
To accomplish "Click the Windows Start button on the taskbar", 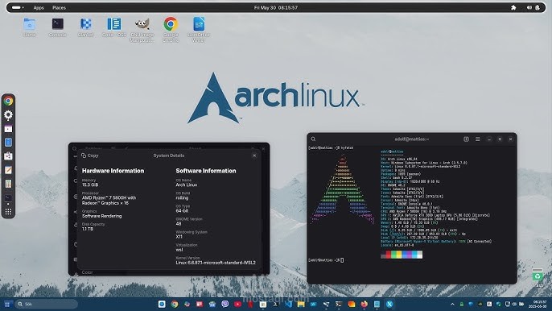I will [x=7, y=304].
